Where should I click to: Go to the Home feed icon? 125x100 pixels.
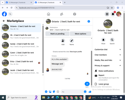tap(48, 14)
